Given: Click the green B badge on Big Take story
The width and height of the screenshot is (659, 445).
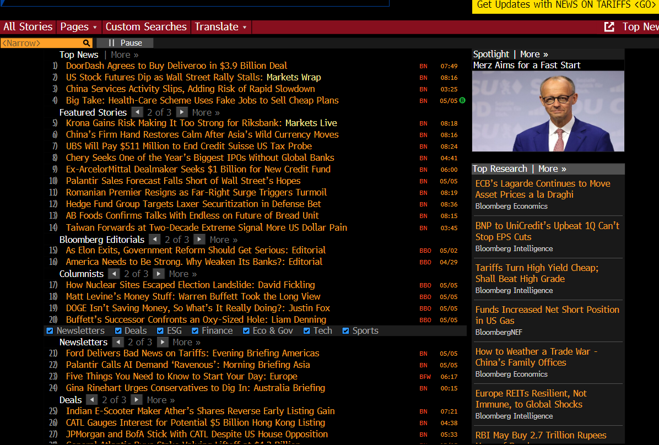Looking at the screenshot, I should (x=462, y=100).
